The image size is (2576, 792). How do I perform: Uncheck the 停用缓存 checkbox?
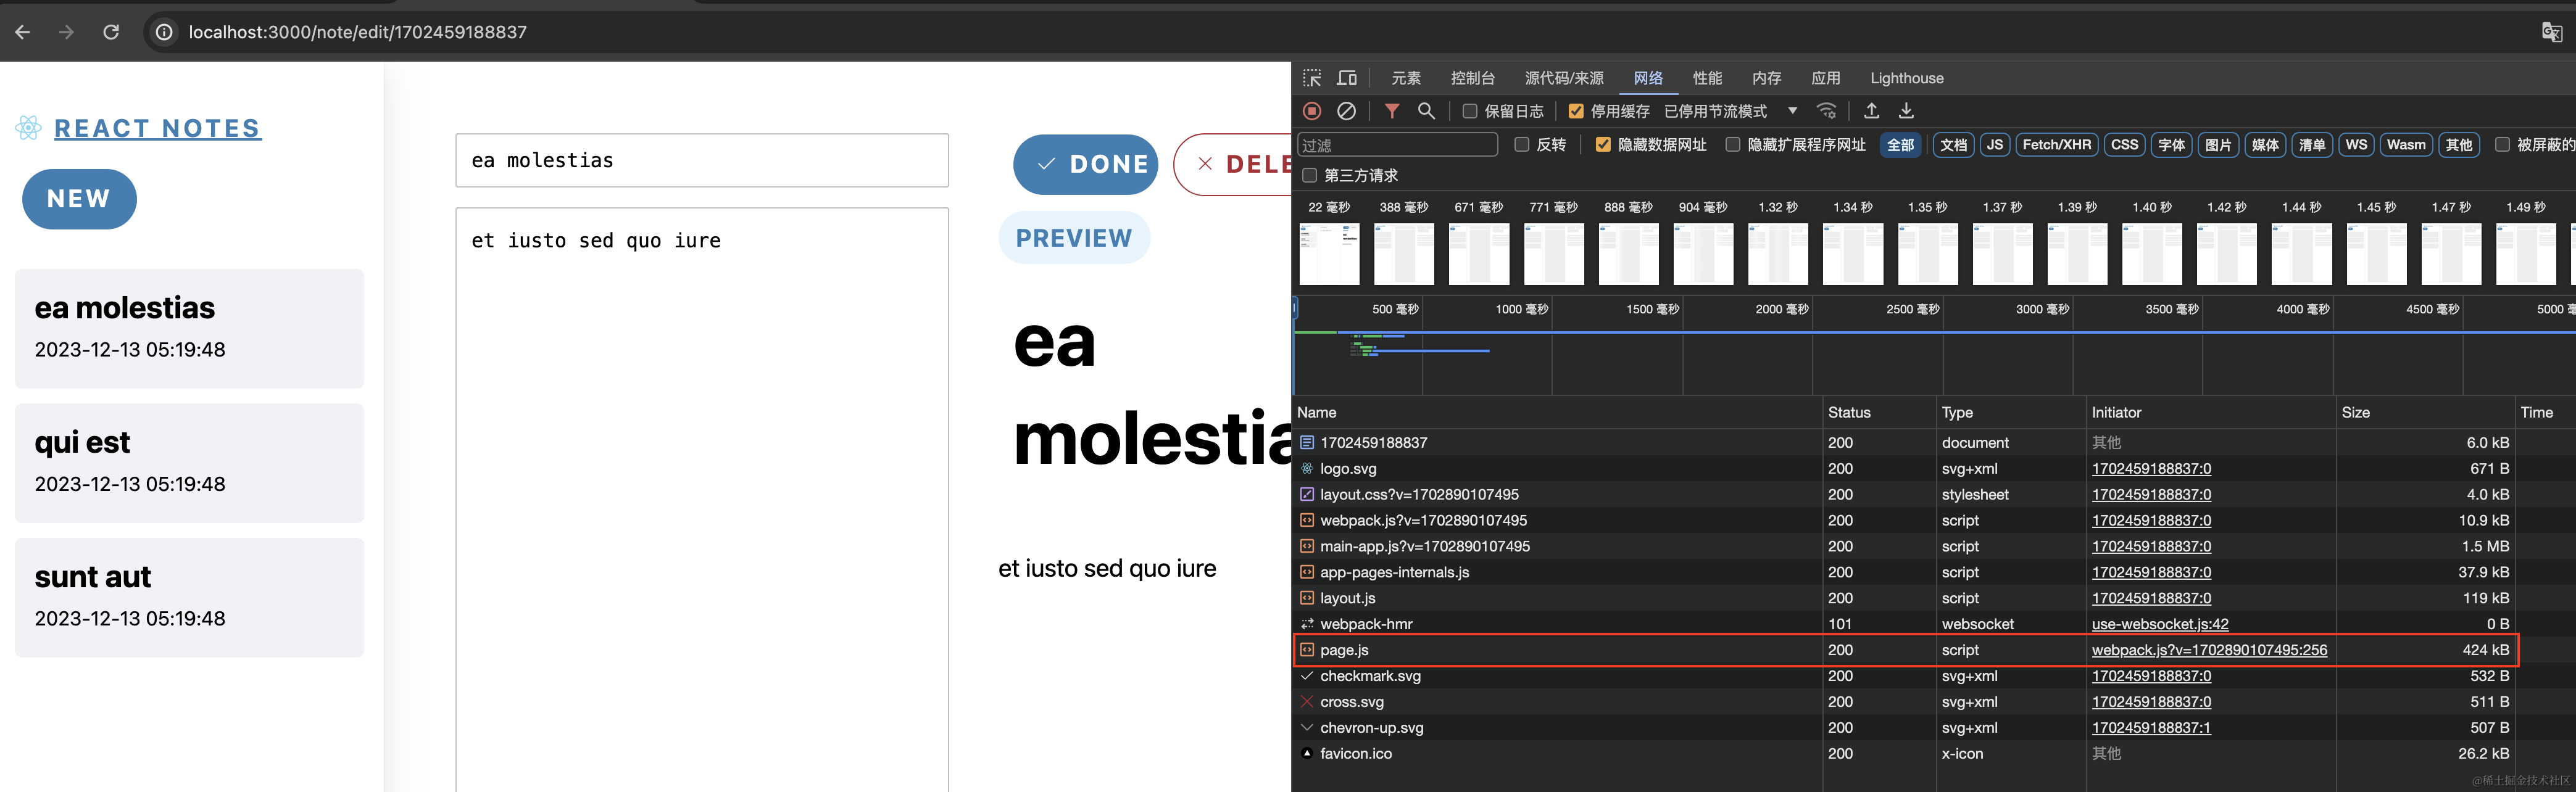(x=1576, y=111)
